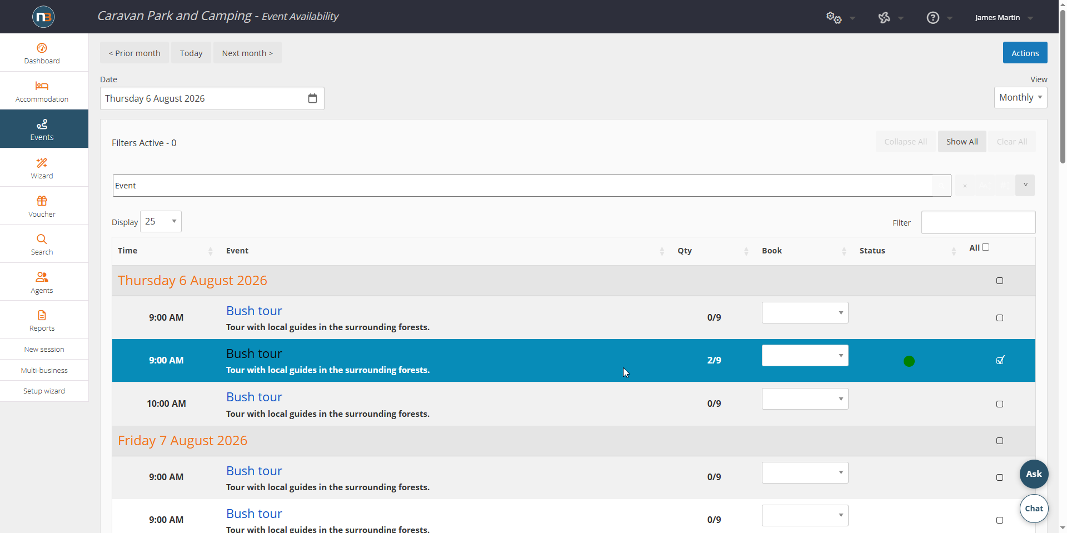Screen dimensions: 1067x533
Task: Click the search icon in Event filter box
Action: pos(941,186)
